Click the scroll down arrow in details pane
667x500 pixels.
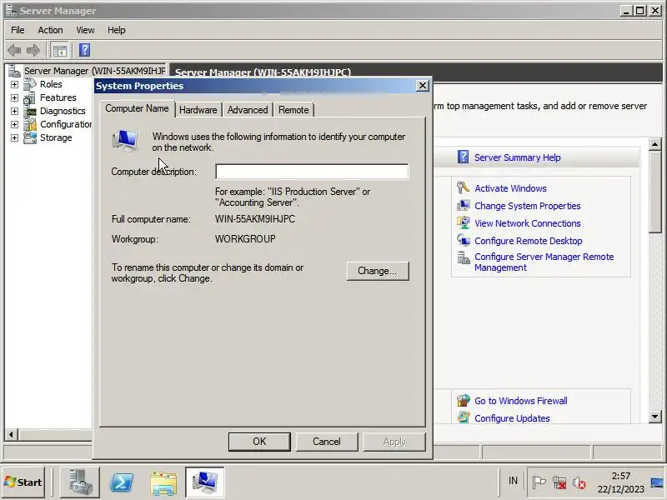(x=655, y=417)
